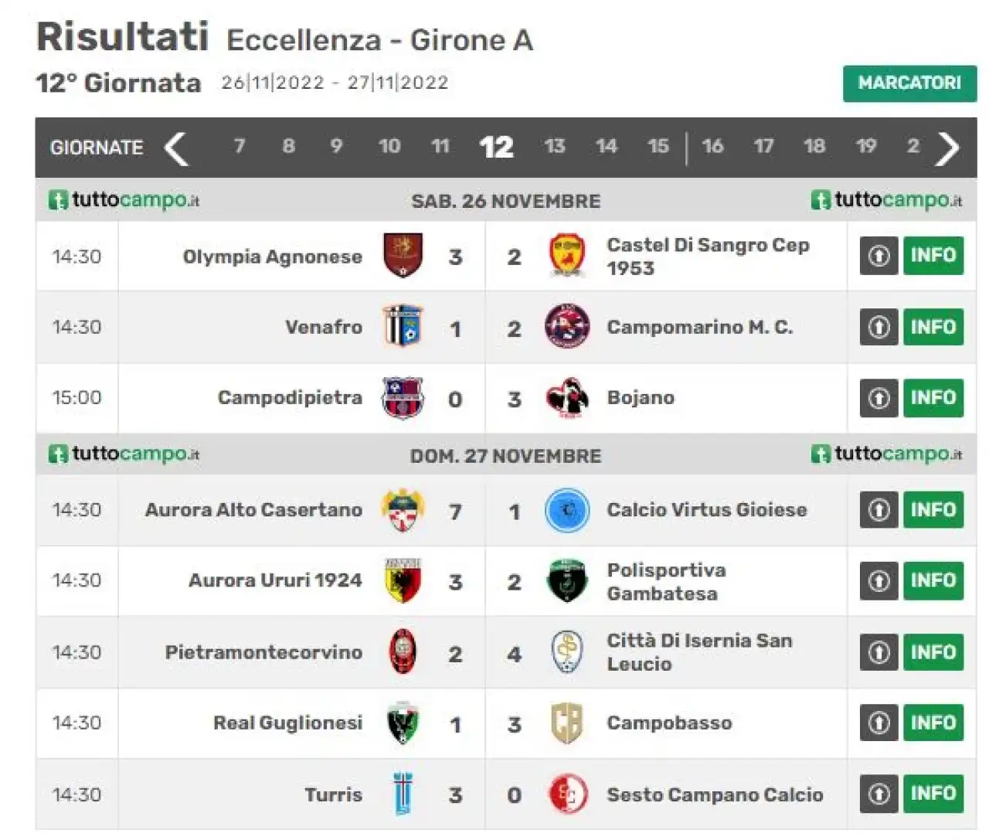The height and width of the screenshot is (840, 989).
Task: Open INFO for Campodipietra vs Bojano
Action: [933, 398]
